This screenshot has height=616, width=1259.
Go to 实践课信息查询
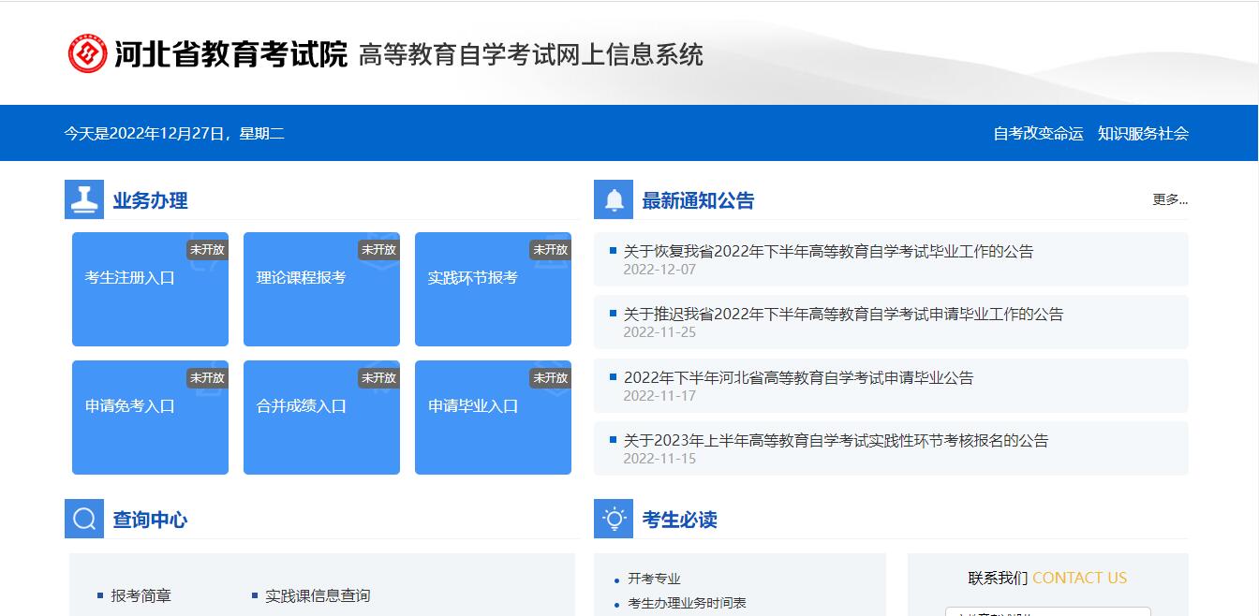[318, 595]
